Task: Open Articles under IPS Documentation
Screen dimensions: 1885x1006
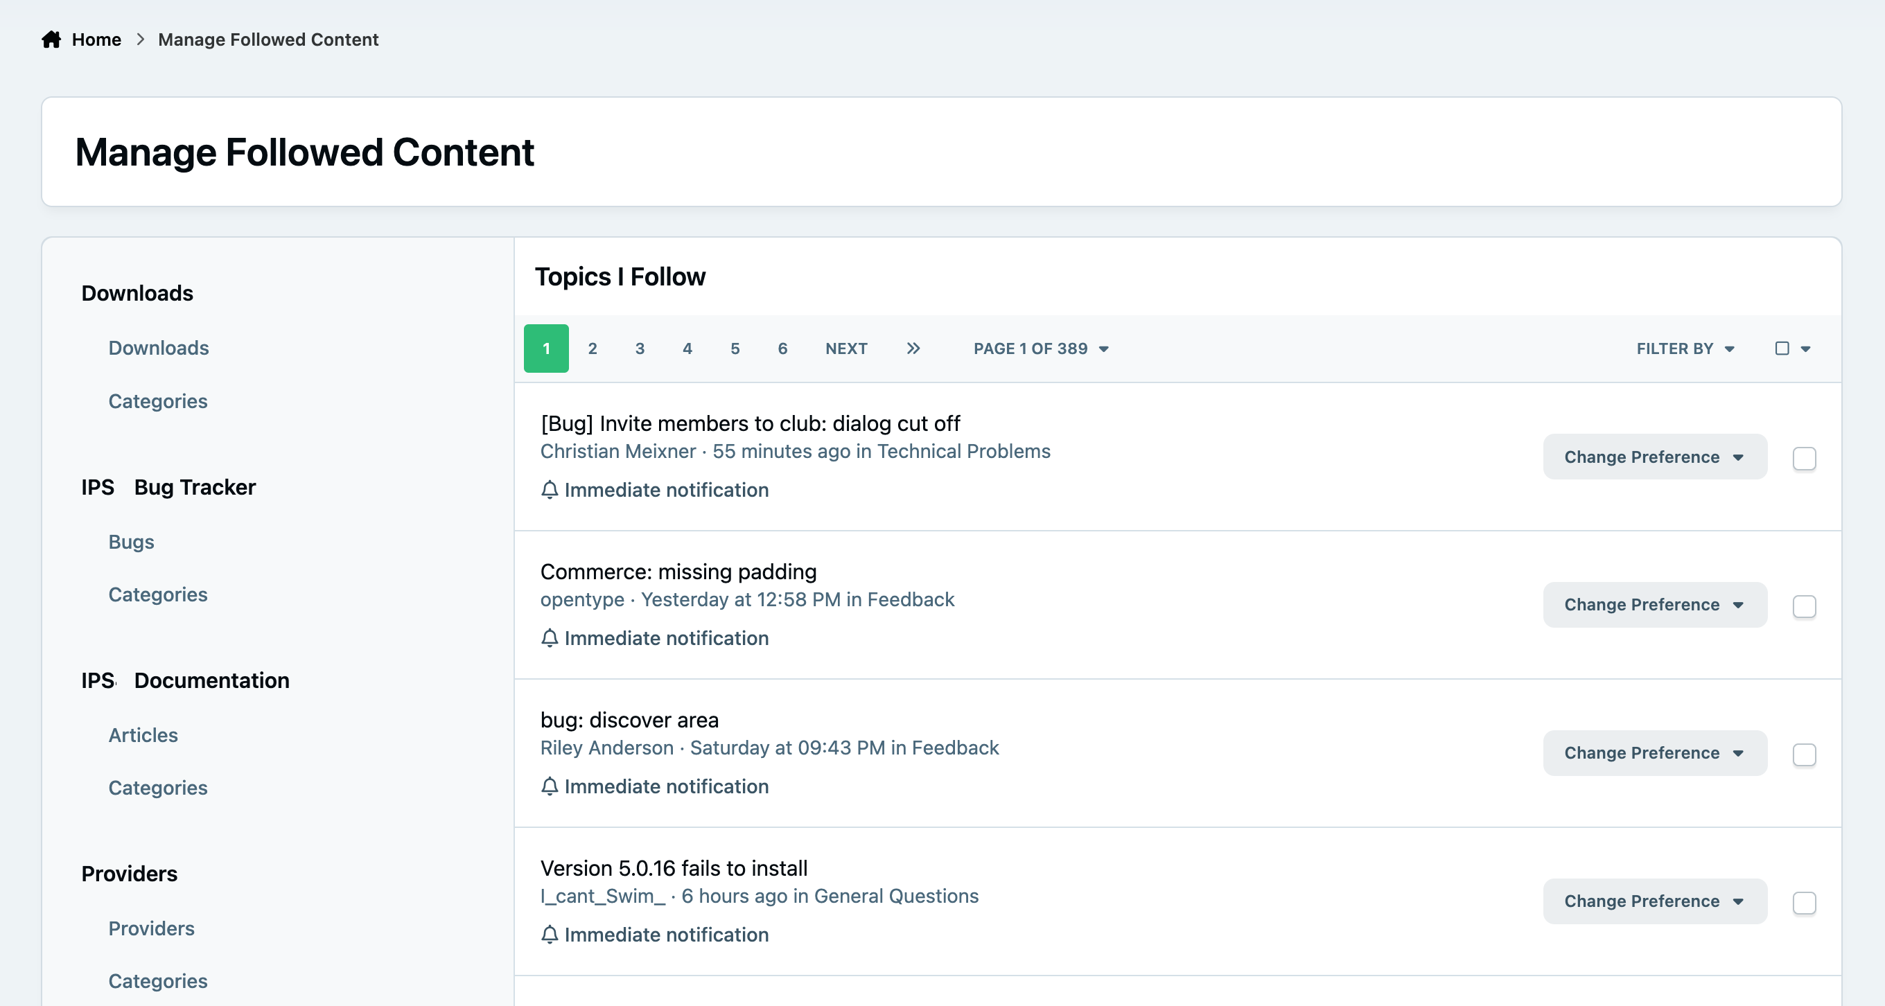Action: click(143, 734)
